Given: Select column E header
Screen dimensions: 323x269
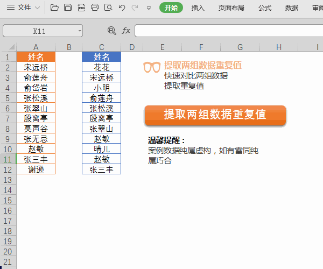Looking at the screenshot, I should tap(163, 47).
